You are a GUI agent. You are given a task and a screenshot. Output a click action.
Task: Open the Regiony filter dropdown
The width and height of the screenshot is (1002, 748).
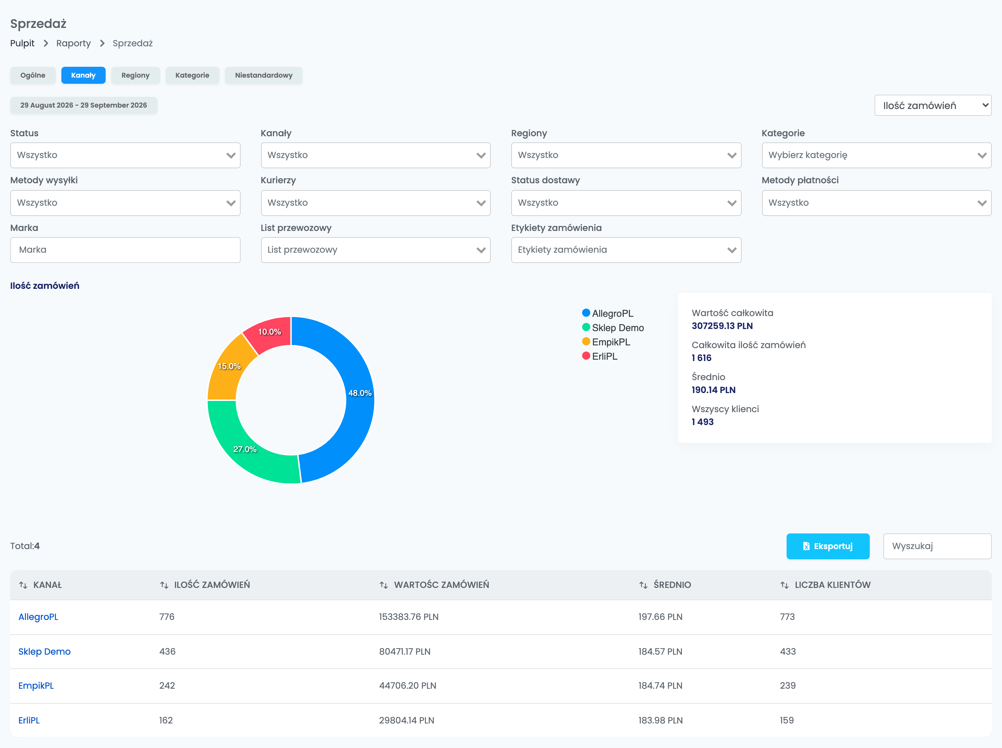pos(626,155)
